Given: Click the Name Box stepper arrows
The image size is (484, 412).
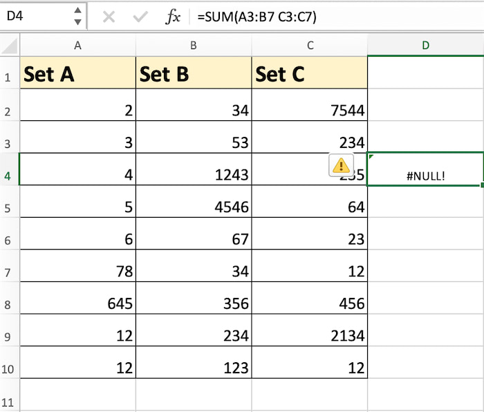Looking at the screenshot, I should pyautogui.click(x=77, y=16).
